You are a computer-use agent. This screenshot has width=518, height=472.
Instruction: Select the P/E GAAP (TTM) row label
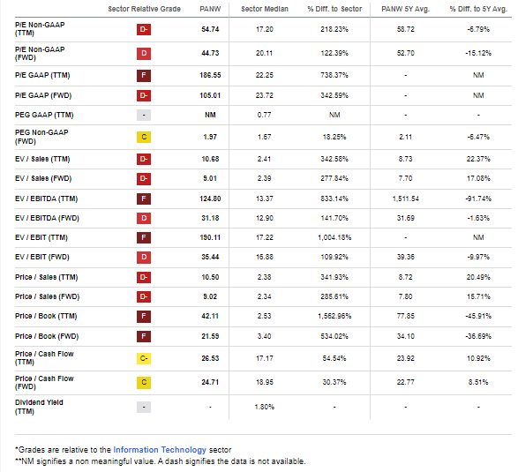(42, 75)
